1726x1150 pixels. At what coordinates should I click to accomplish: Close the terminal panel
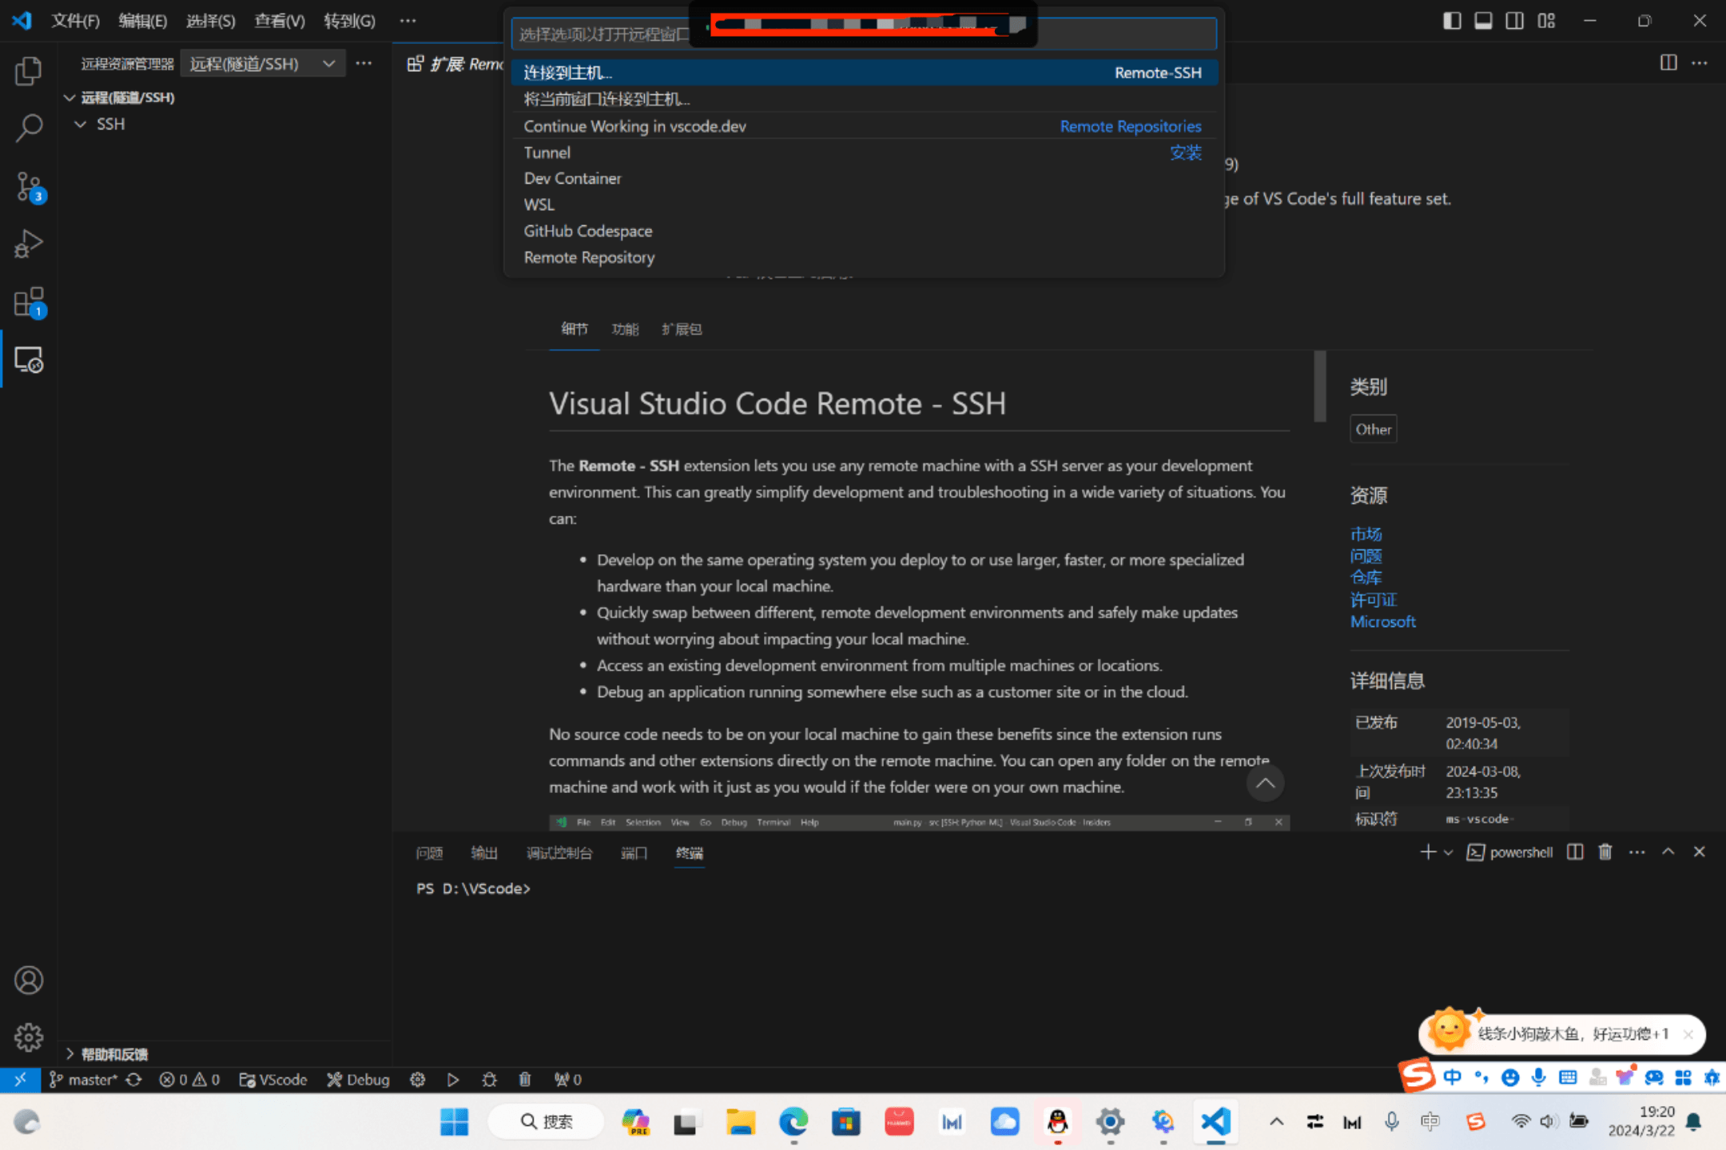(x=1700, y=852)
